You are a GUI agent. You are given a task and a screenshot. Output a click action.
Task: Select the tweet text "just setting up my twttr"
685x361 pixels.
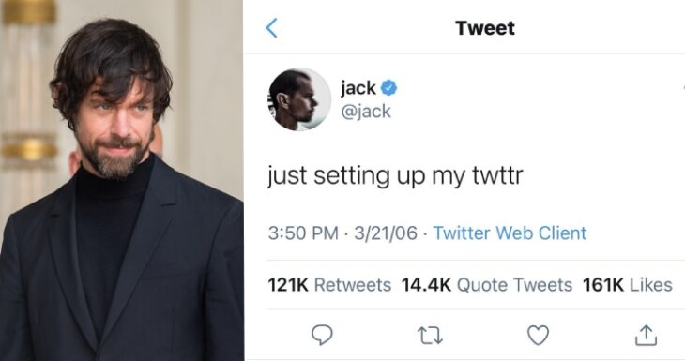tap(395, 176)
